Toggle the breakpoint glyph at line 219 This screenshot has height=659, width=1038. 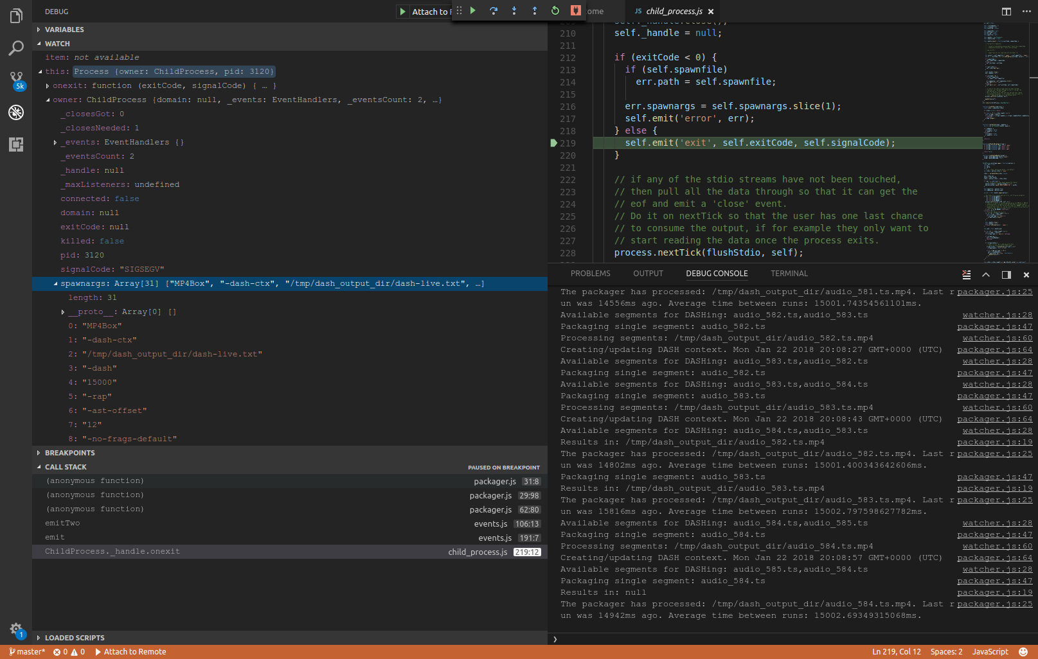click(x=553, y=143)
